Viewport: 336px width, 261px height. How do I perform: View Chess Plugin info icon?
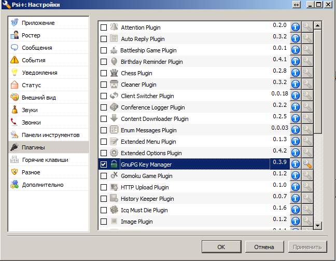point(296,73)
